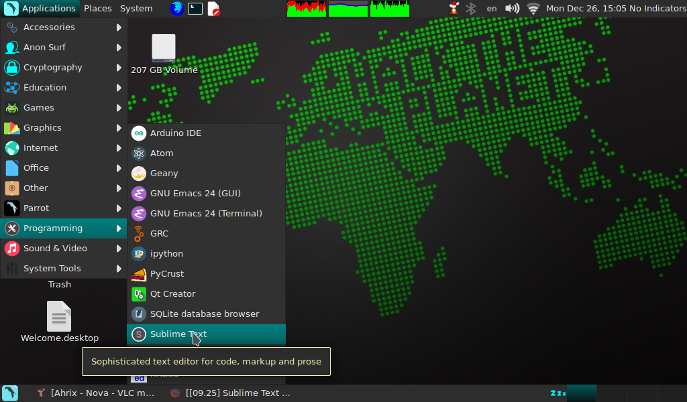
Task: Open Arduino IDE from Programming submenu
Action: [x=206, y=133]
